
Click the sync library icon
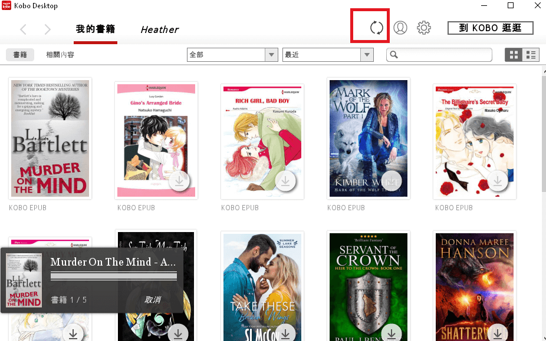pyautogui.click(x=376, y=28)
